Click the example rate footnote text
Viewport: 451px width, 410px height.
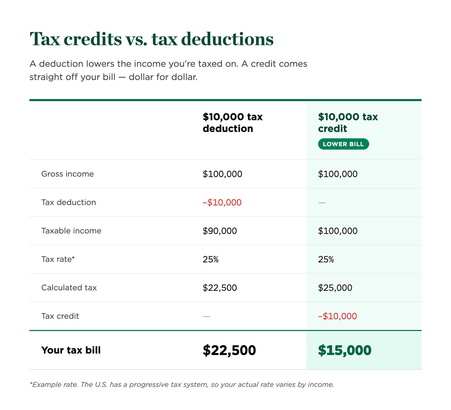182,385
